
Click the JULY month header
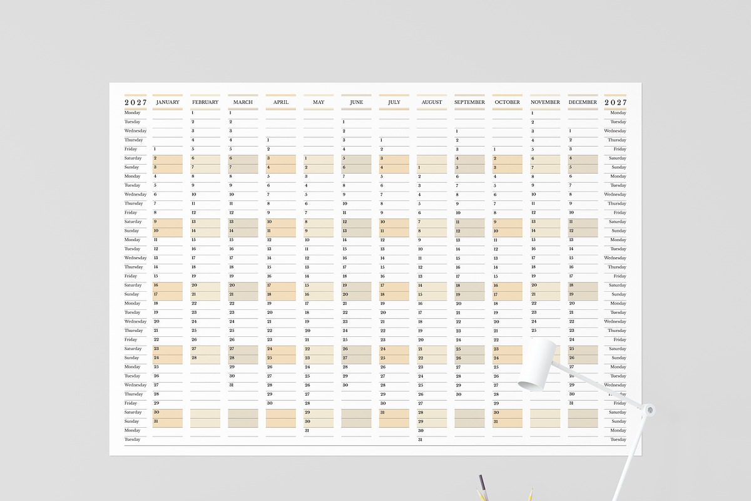pos(394,102)
